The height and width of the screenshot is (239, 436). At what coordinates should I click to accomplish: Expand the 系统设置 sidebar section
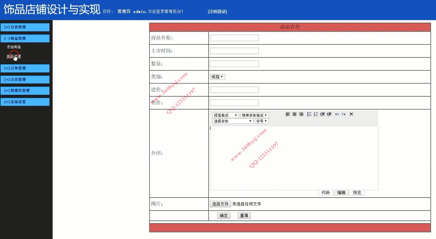pos(25,102)
